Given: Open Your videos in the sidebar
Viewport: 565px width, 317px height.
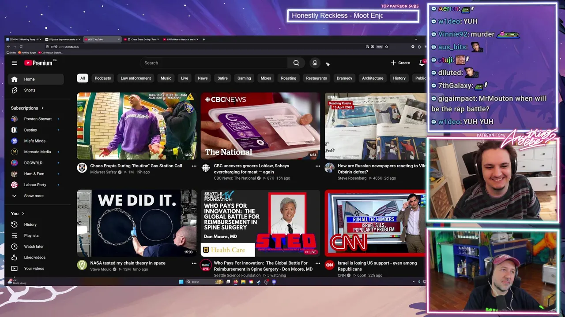Looking at the screenshot, I should click(36, 269).
